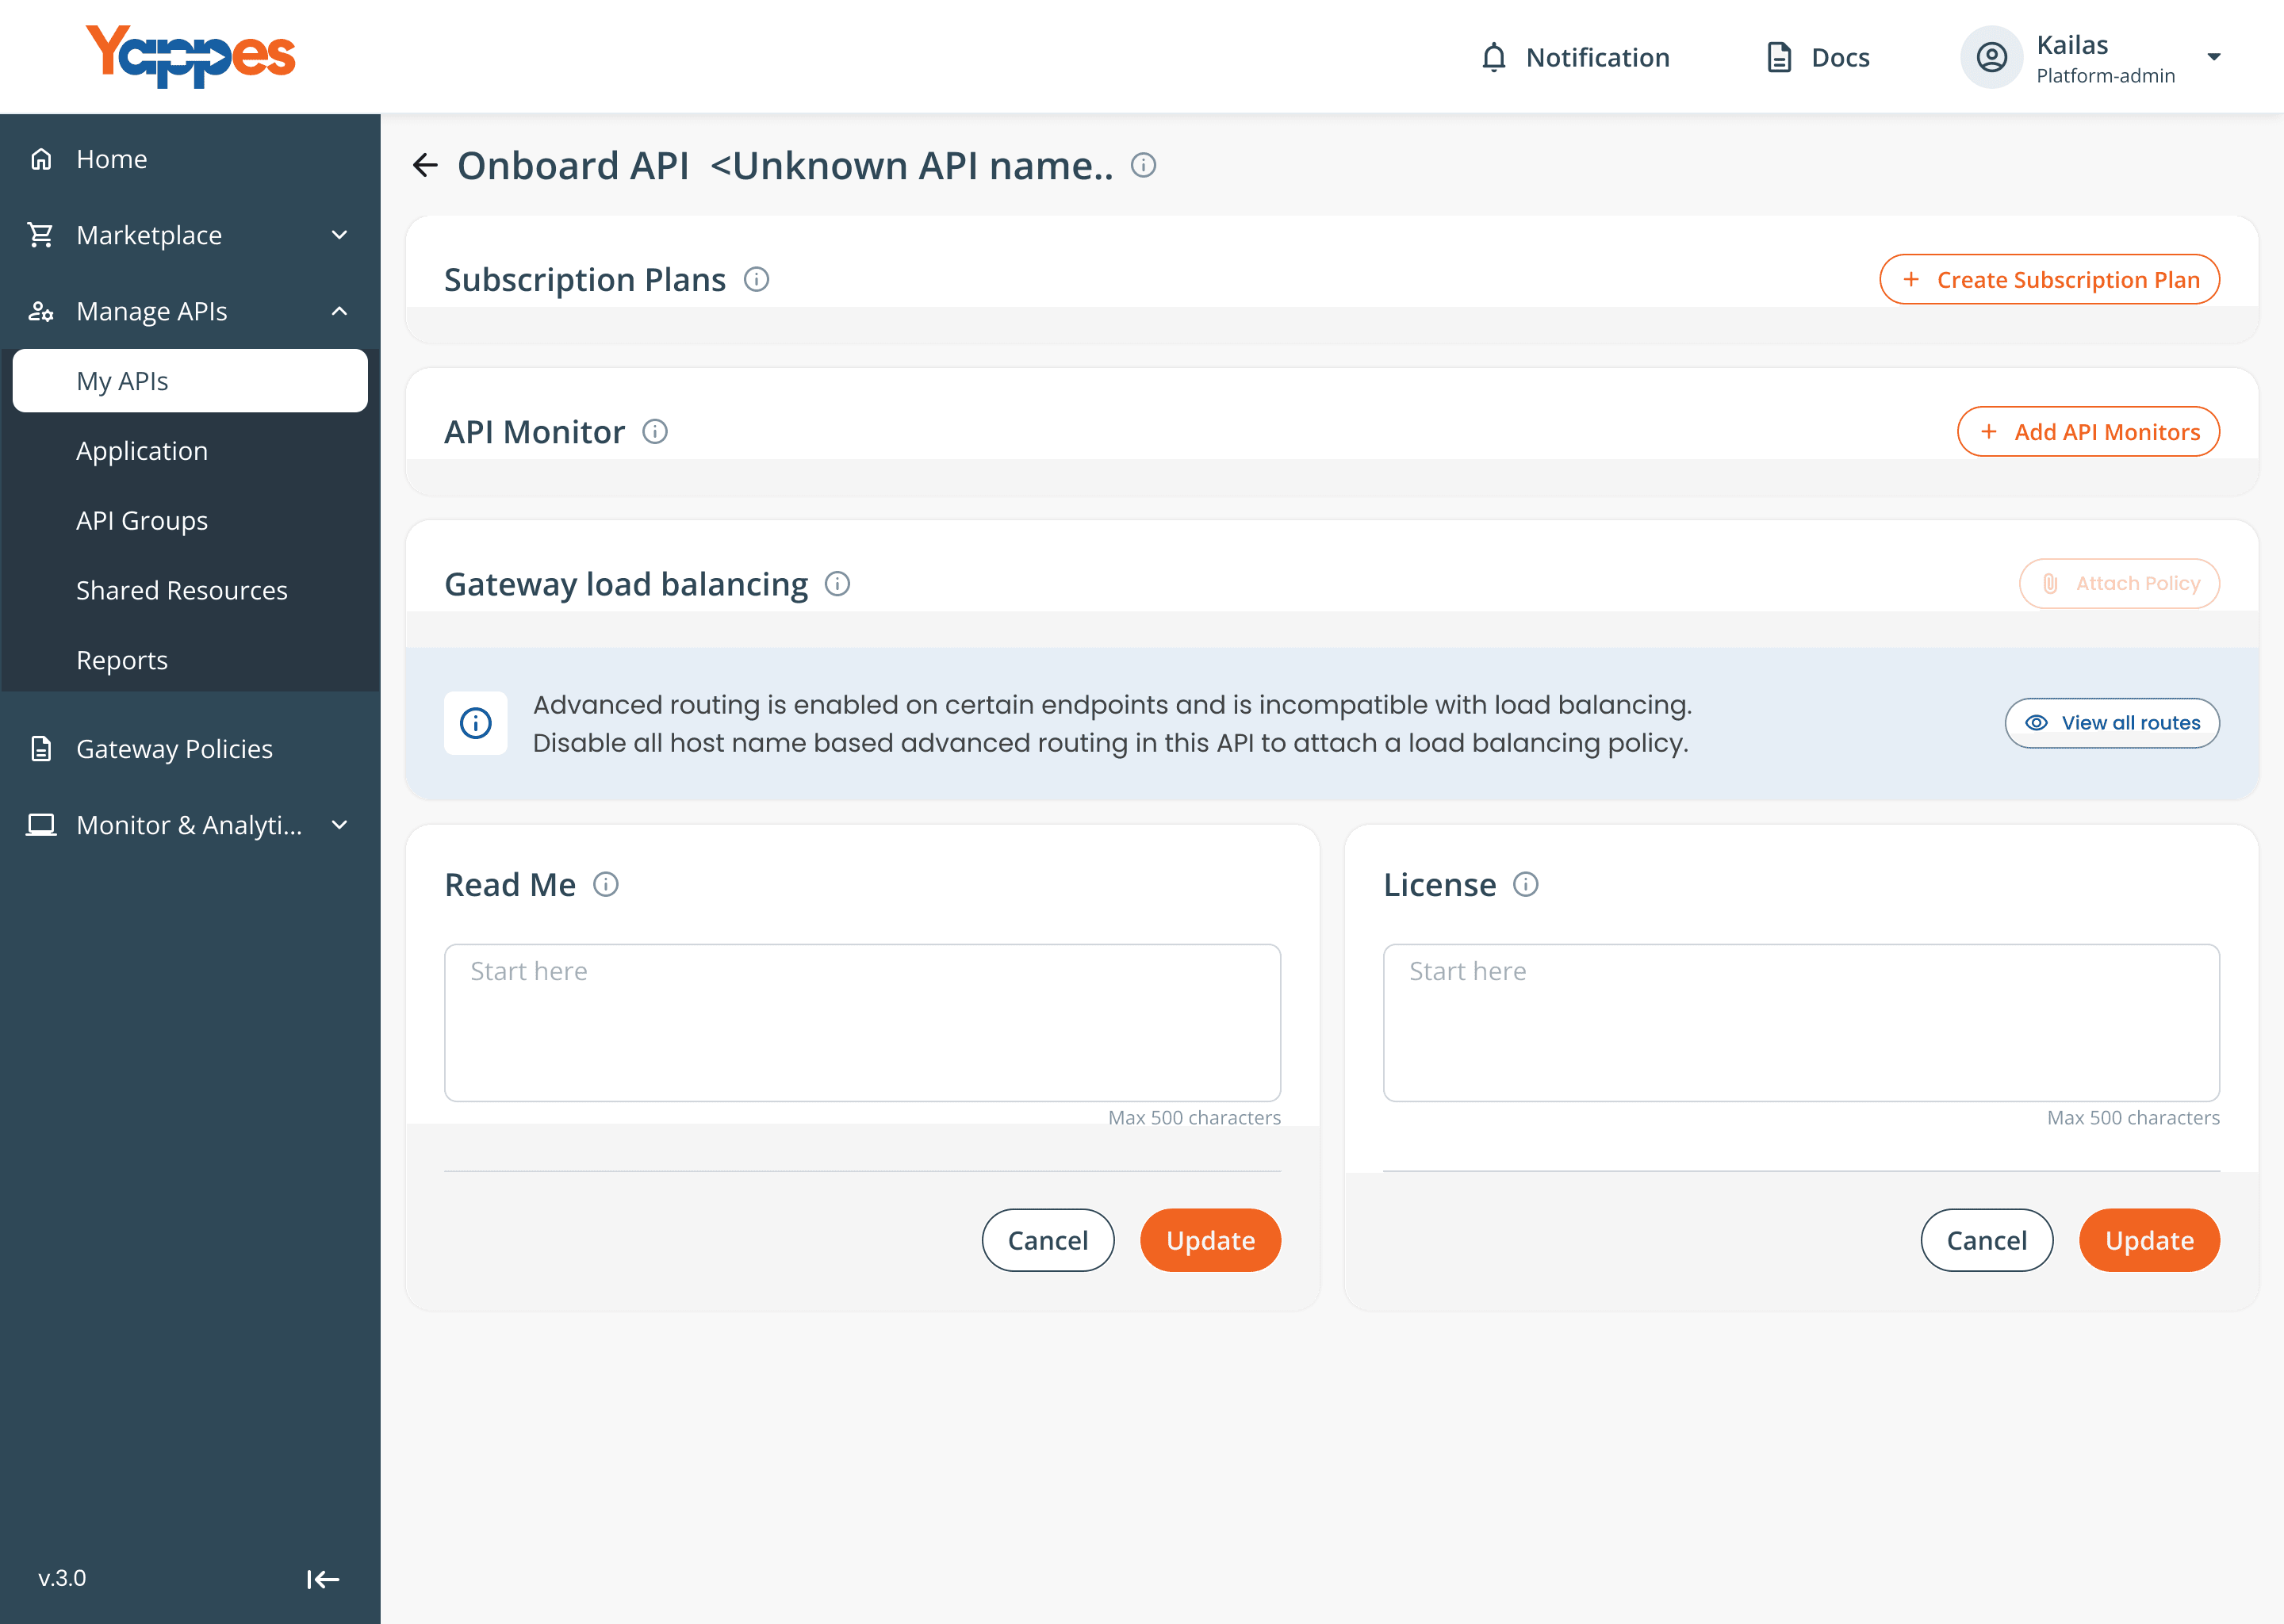Click the Monitor & Analytics laptop icon
The image size is (2284, 1624).
pyautogui.click(x=41, y=825)
